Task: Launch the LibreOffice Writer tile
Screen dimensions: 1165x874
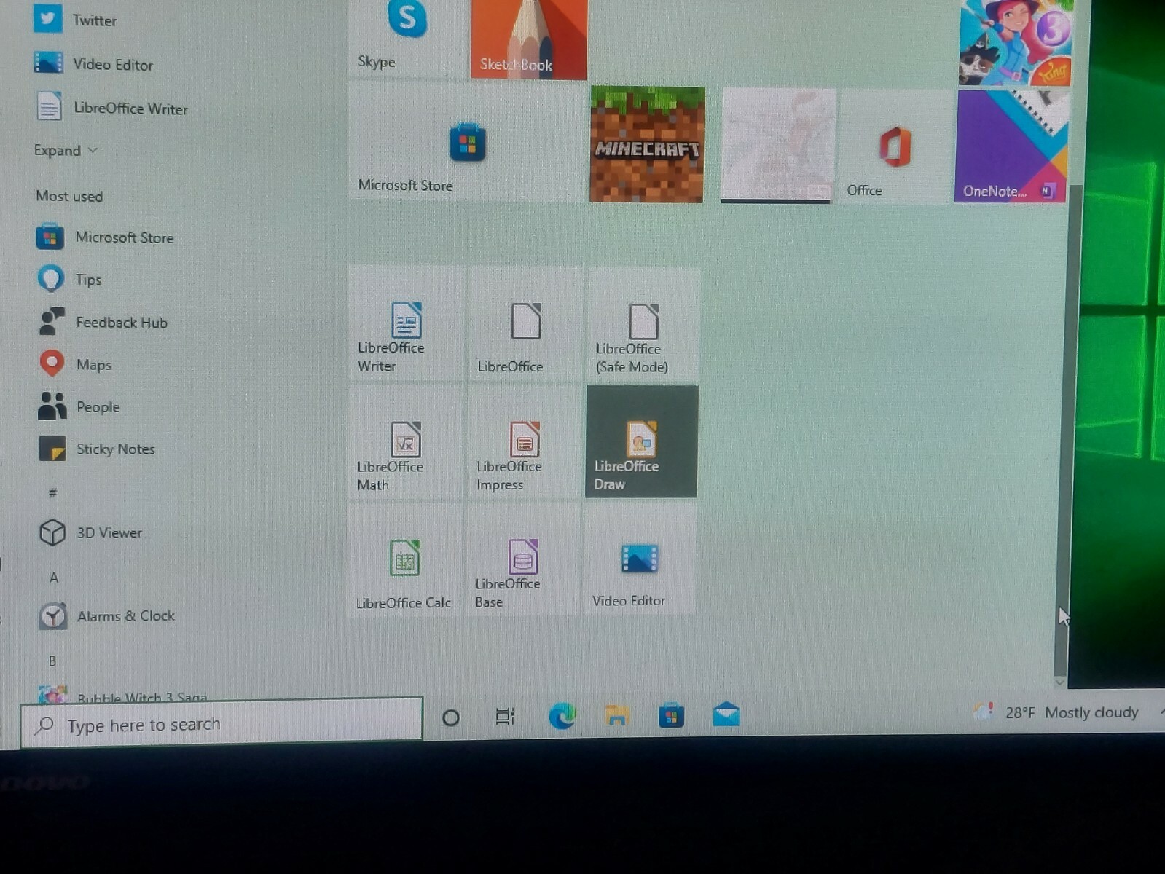Action: coord(407,324)
